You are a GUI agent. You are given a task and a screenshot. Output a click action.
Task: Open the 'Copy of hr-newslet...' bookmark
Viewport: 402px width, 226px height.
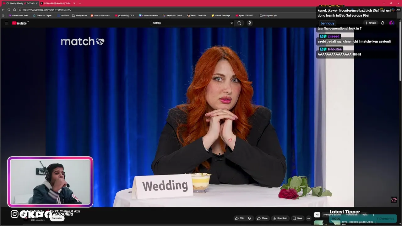[149, 15]
